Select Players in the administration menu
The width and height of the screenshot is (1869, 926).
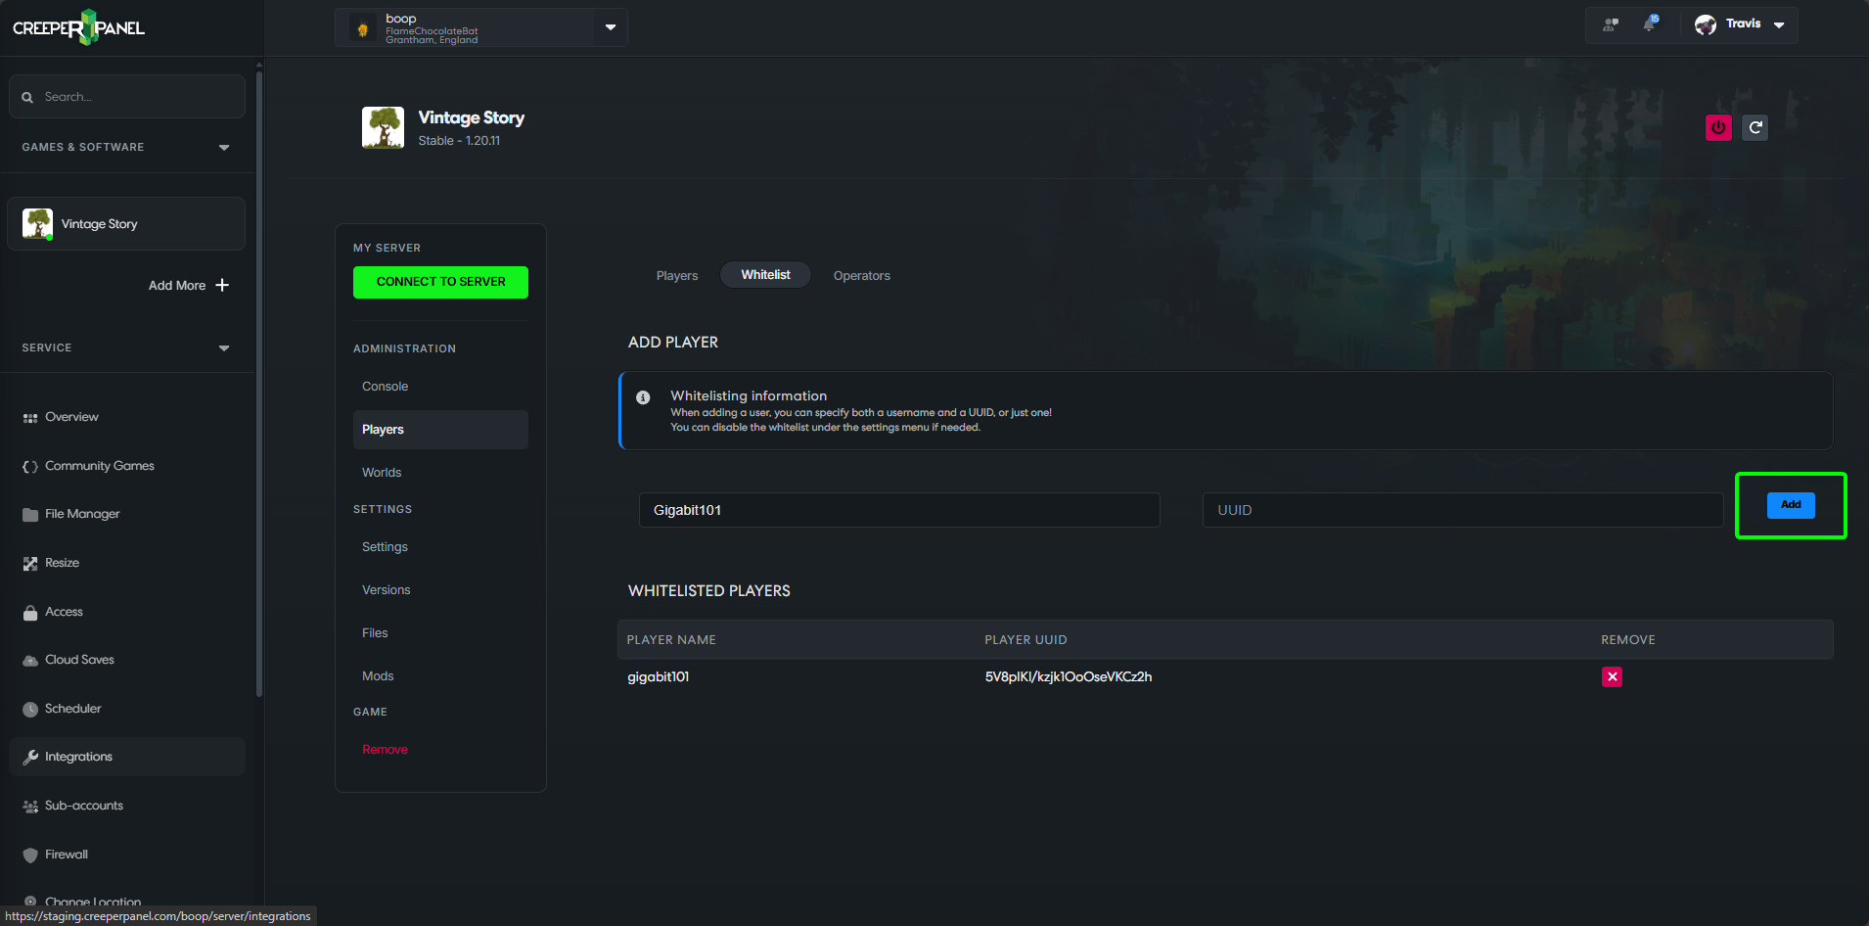point(440,430)
